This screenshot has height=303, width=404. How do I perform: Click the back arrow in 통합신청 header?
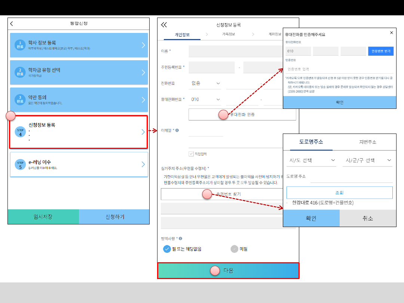[12, 24]
